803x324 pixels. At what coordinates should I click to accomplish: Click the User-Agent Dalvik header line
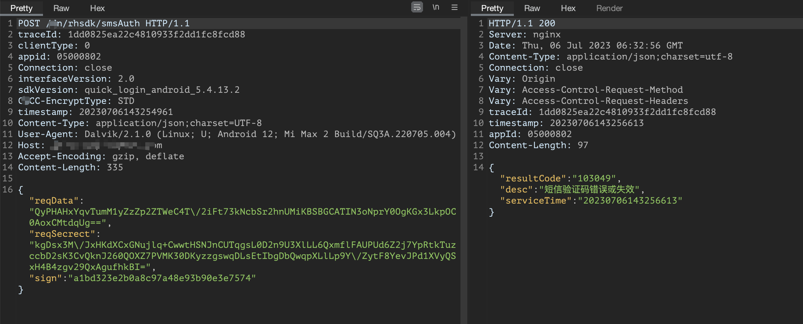coord(237,134)
